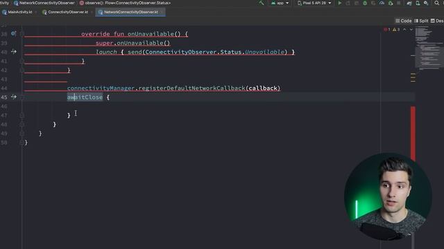
Task: Go to previous highlighted error arrow
Action: coord(404,29)
